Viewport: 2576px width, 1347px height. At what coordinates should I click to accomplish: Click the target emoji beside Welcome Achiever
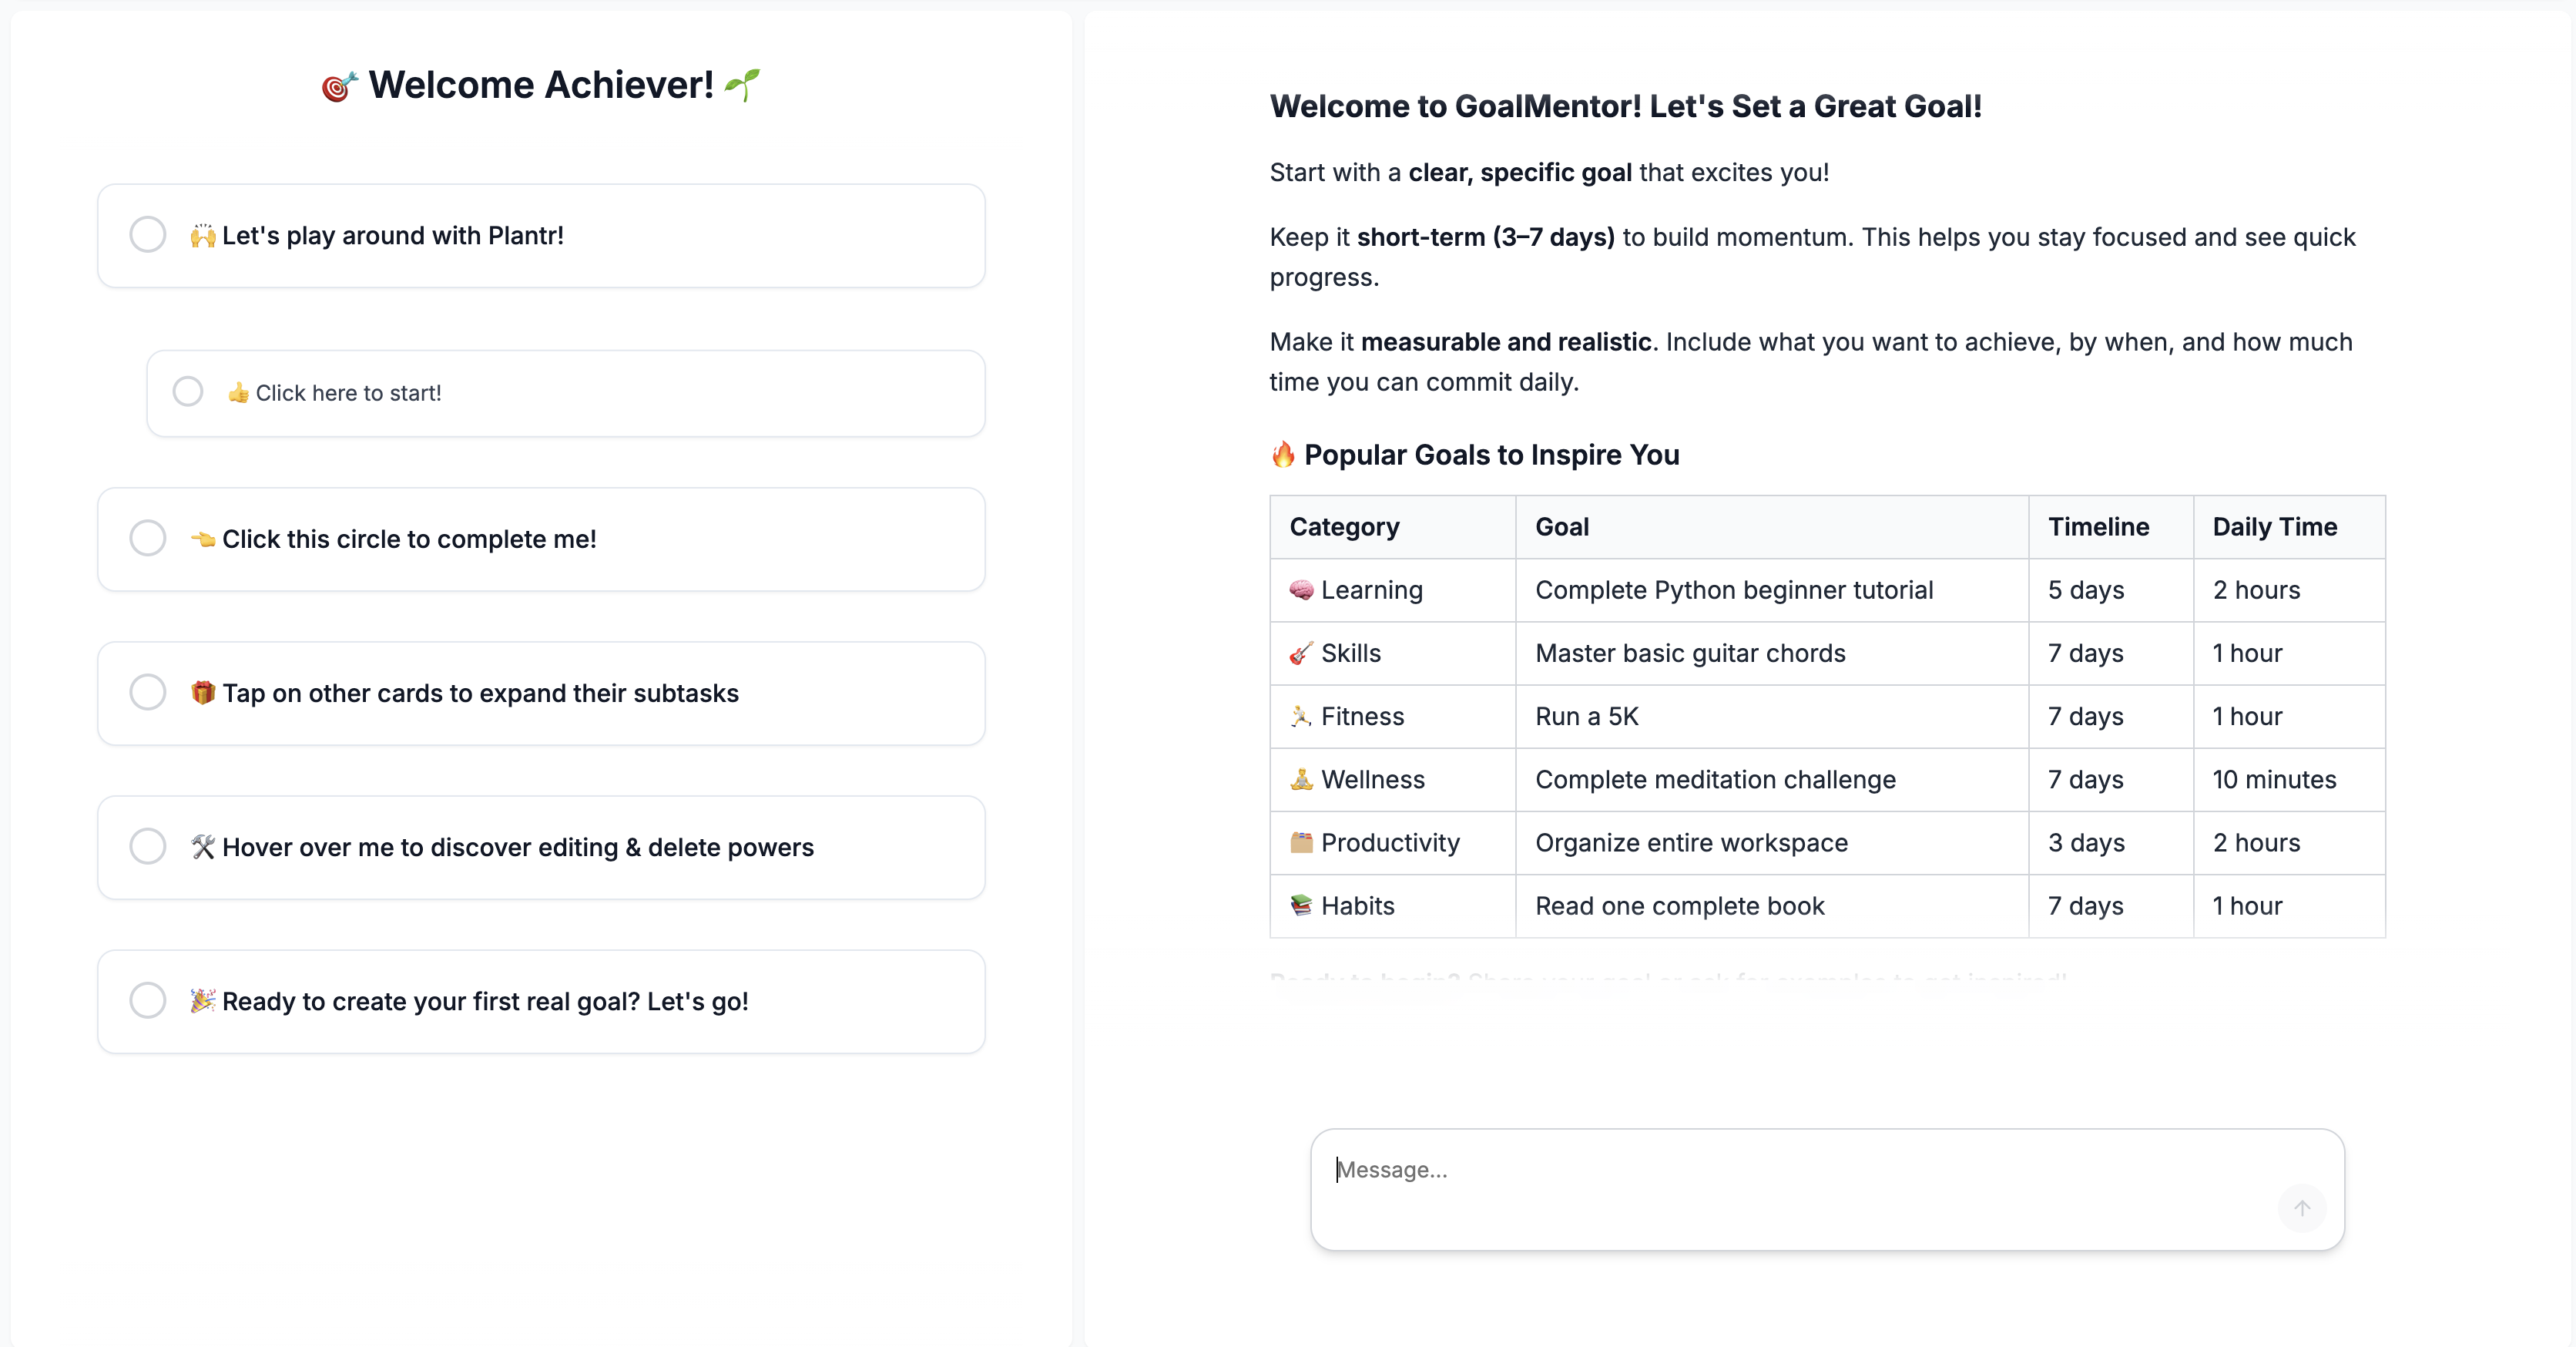tap(339, 87)
